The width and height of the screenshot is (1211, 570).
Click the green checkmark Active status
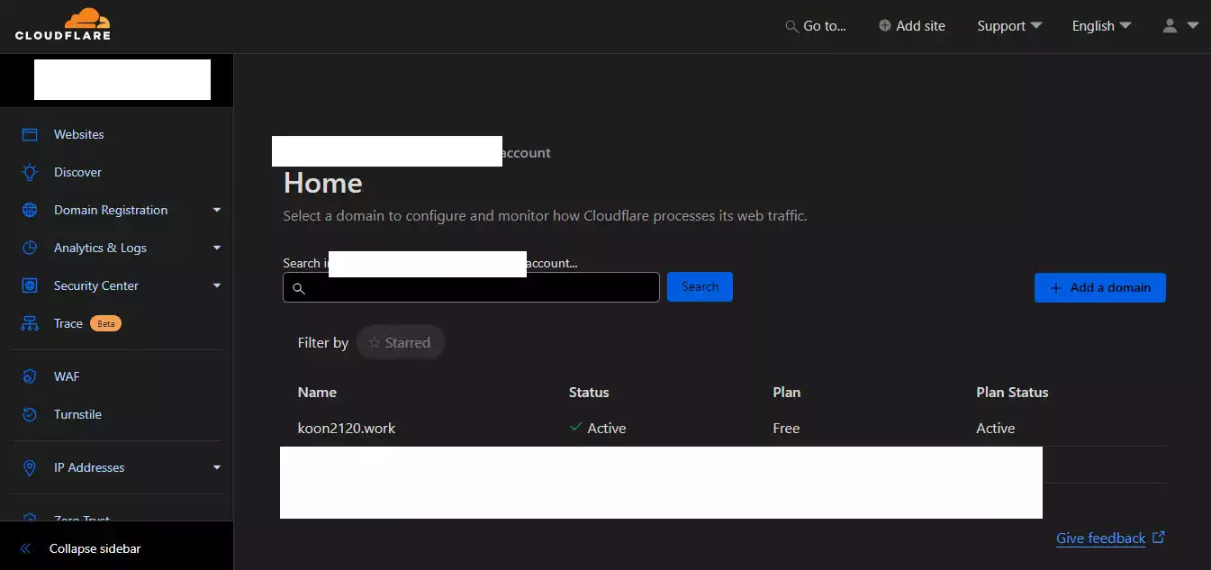tap(598, 428)
